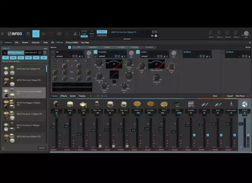
Task: Open the hamburger menu beside the BFD3 logo
Action: [x=2, y=33]
